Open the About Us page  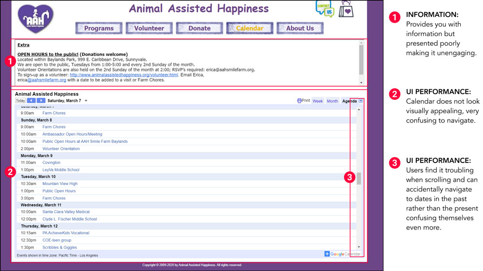300,28
